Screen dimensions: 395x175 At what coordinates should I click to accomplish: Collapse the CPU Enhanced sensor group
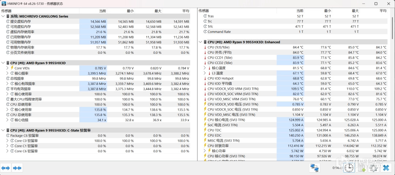(x=200, y=42)
